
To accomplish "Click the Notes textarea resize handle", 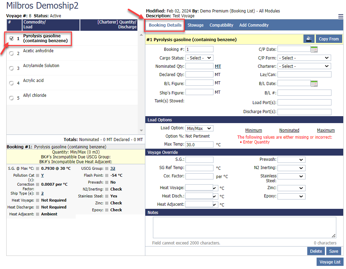I will tap(334, 236).
